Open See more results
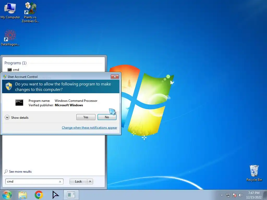The width and height of the screenshot is (267, 200). click(x=20, y=171)
